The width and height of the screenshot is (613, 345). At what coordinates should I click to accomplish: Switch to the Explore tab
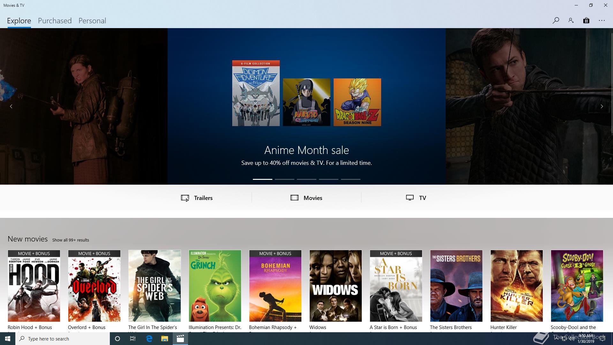click(x=19, y=21)
